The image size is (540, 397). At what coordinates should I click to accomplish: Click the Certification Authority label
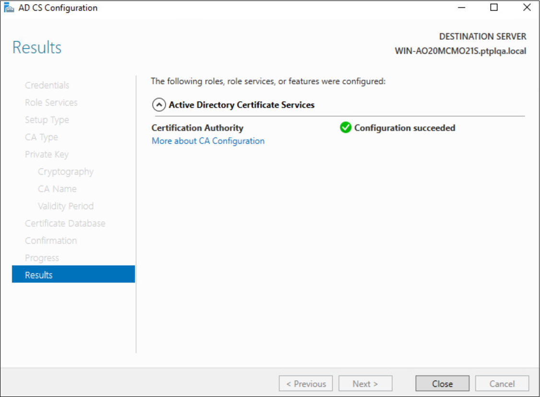(x=197, y=128)
